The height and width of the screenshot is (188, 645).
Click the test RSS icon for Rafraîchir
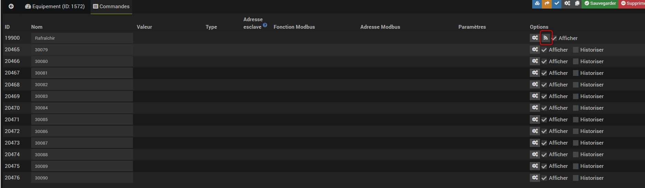pyautogui.click(x=546, y=38)
